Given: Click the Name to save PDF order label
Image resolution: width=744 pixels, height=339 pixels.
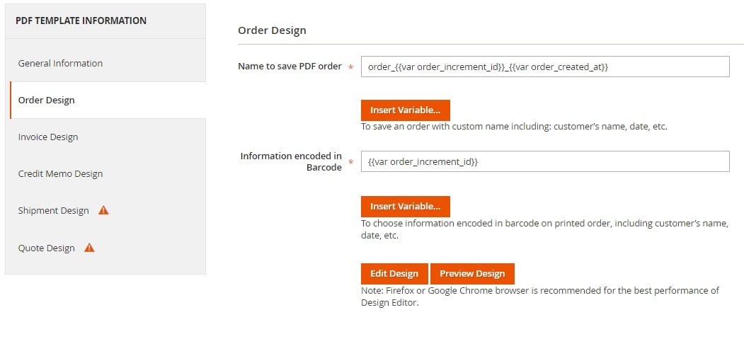Looking at the screenshot, I should tap(290, 67).
